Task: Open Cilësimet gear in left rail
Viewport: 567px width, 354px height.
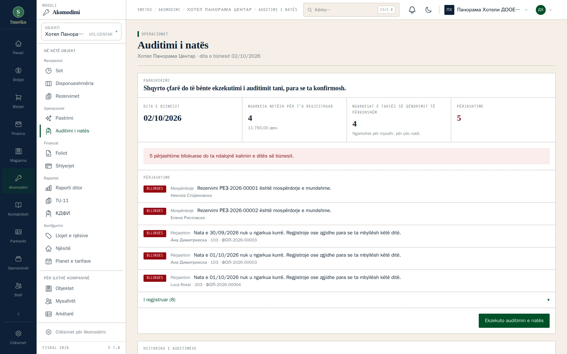Action: coord(18,338)
